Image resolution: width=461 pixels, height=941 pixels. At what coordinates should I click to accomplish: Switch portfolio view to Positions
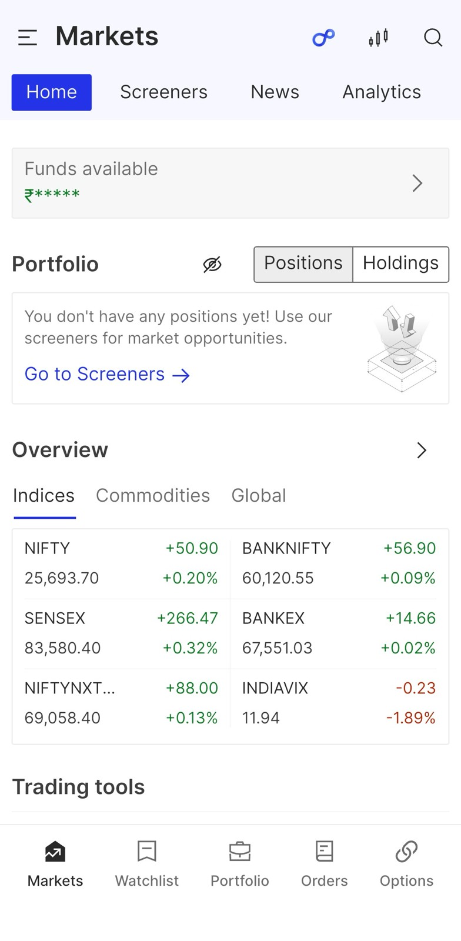[303, 264]
